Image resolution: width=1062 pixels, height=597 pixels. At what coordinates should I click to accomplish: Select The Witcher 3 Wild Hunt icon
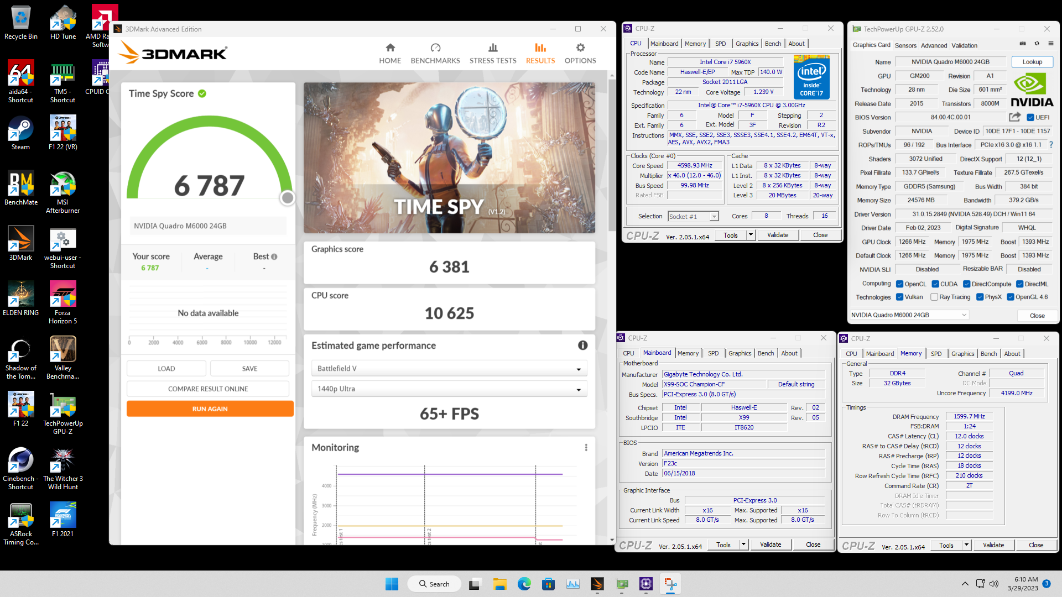click(63, 468)
